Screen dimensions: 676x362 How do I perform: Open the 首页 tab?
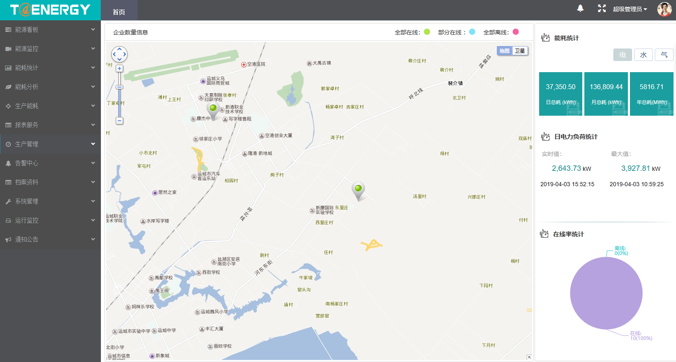coord(119,12)
